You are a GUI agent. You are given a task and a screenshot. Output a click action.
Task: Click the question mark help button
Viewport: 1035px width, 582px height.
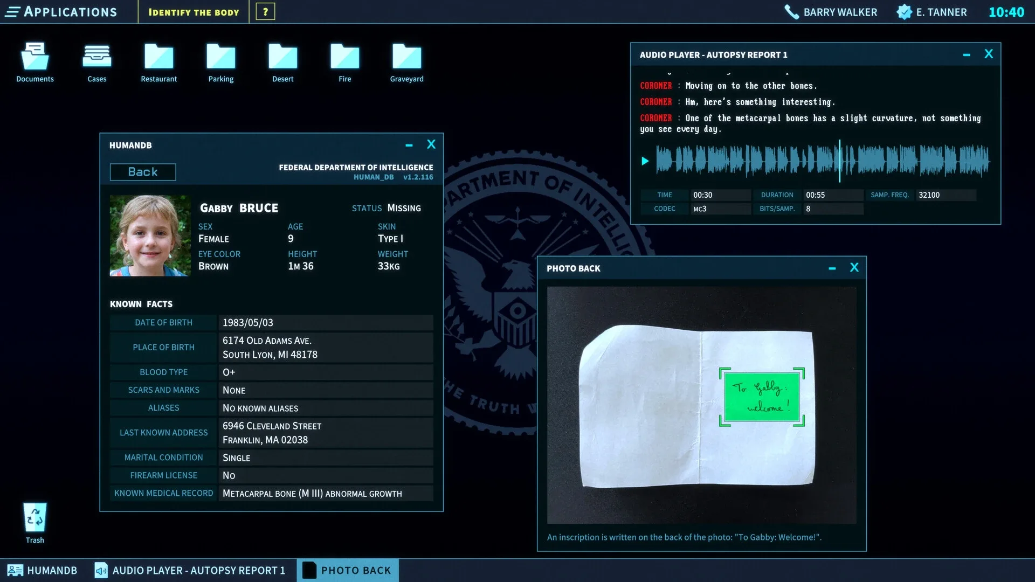click(x=265, y=12)
